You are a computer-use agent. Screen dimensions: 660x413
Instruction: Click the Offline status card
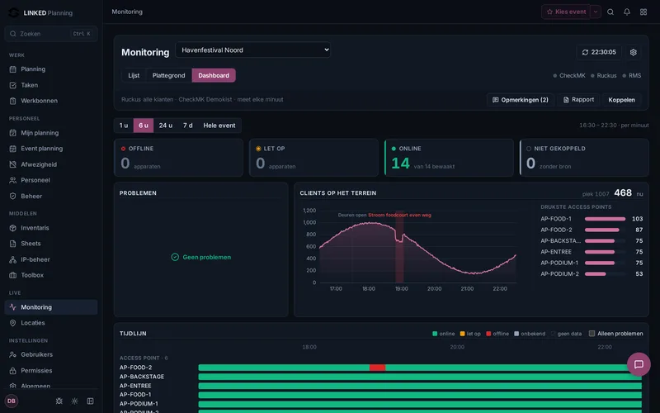(x=178, y=158)
